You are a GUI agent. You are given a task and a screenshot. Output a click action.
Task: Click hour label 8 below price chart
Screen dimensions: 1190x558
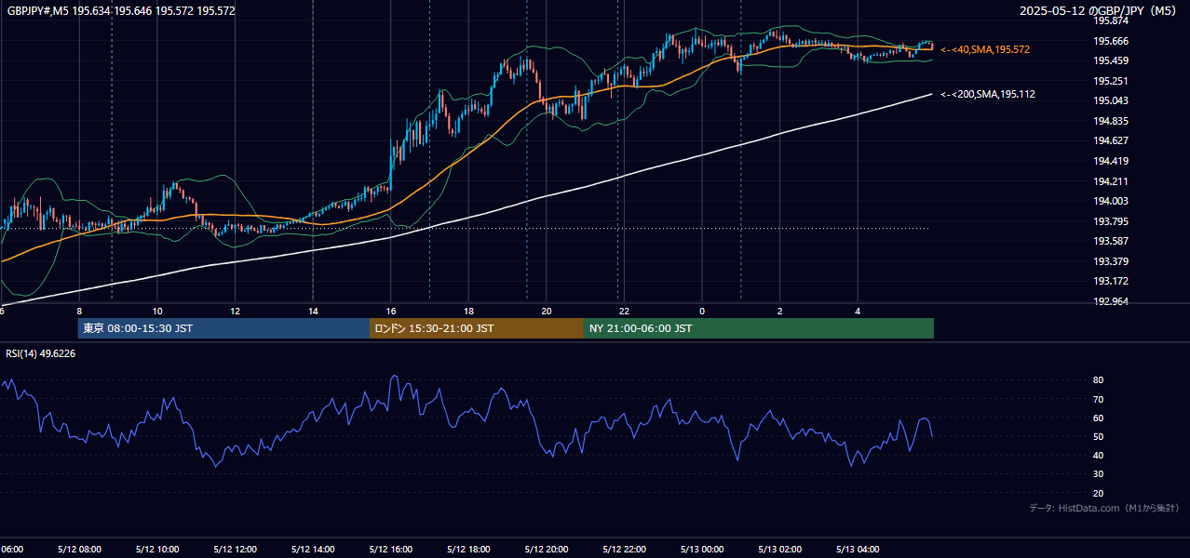point(79,312)
